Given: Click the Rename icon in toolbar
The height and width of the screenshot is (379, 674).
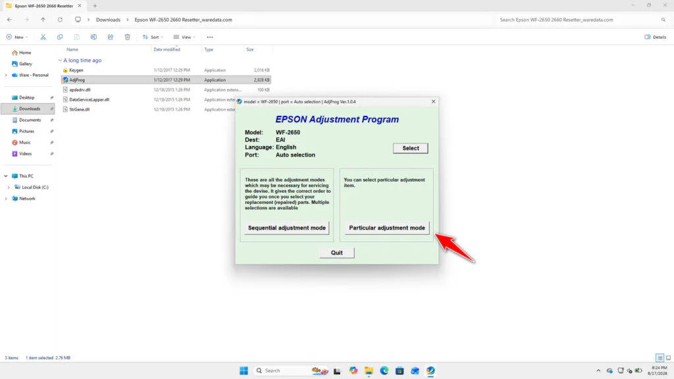Looking at the screenshot, I should 93,37.
